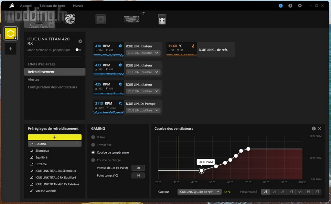Viewport: 331px width, 204px height.
Task: Select sixth curve shape preset icon
Action: click(x=308, y=192)
